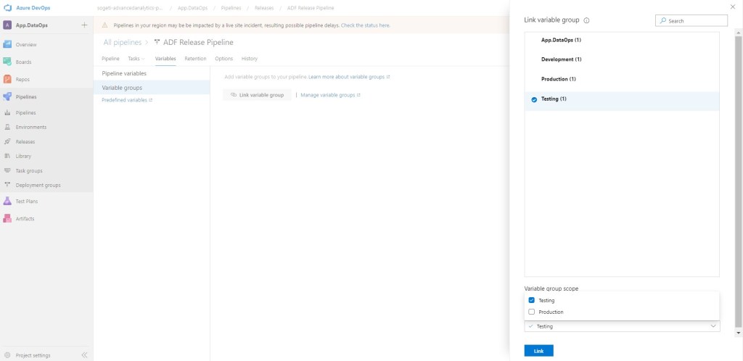Open the Boards sidebar icon
This screenshot has height=361, width=743.
point(7,62)
